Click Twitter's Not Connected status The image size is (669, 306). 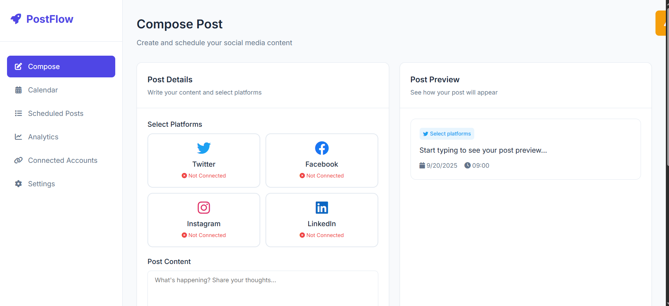204,176
